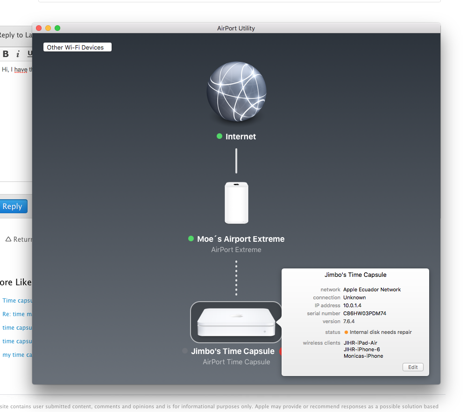This screenshot has width=474, height=412.
Task: Click wireless client JIHR-iPad-Air
Action: click(x=361, y=343)
